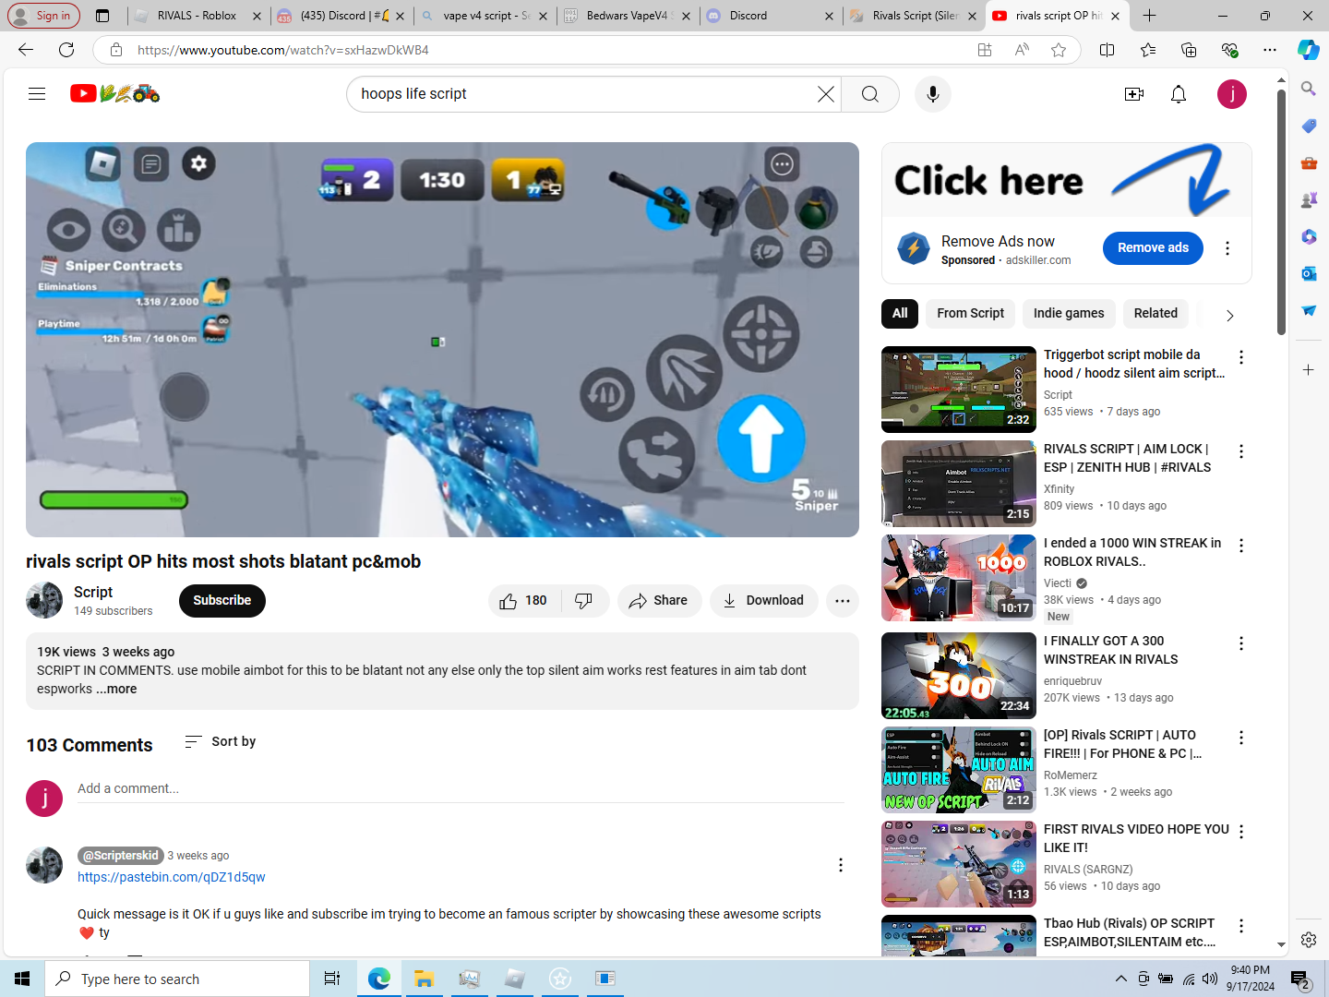
Task: Show more filter chips with the arrow
Action: pos(1229,316)
